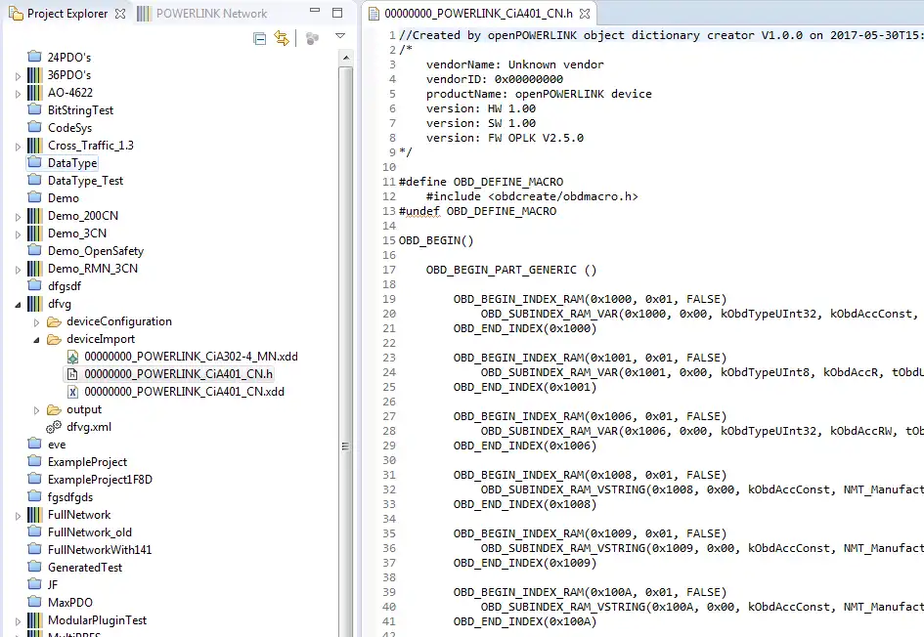Click the DataType folder icon
This screenshot has height=637, width=924.
pos(35,162)
